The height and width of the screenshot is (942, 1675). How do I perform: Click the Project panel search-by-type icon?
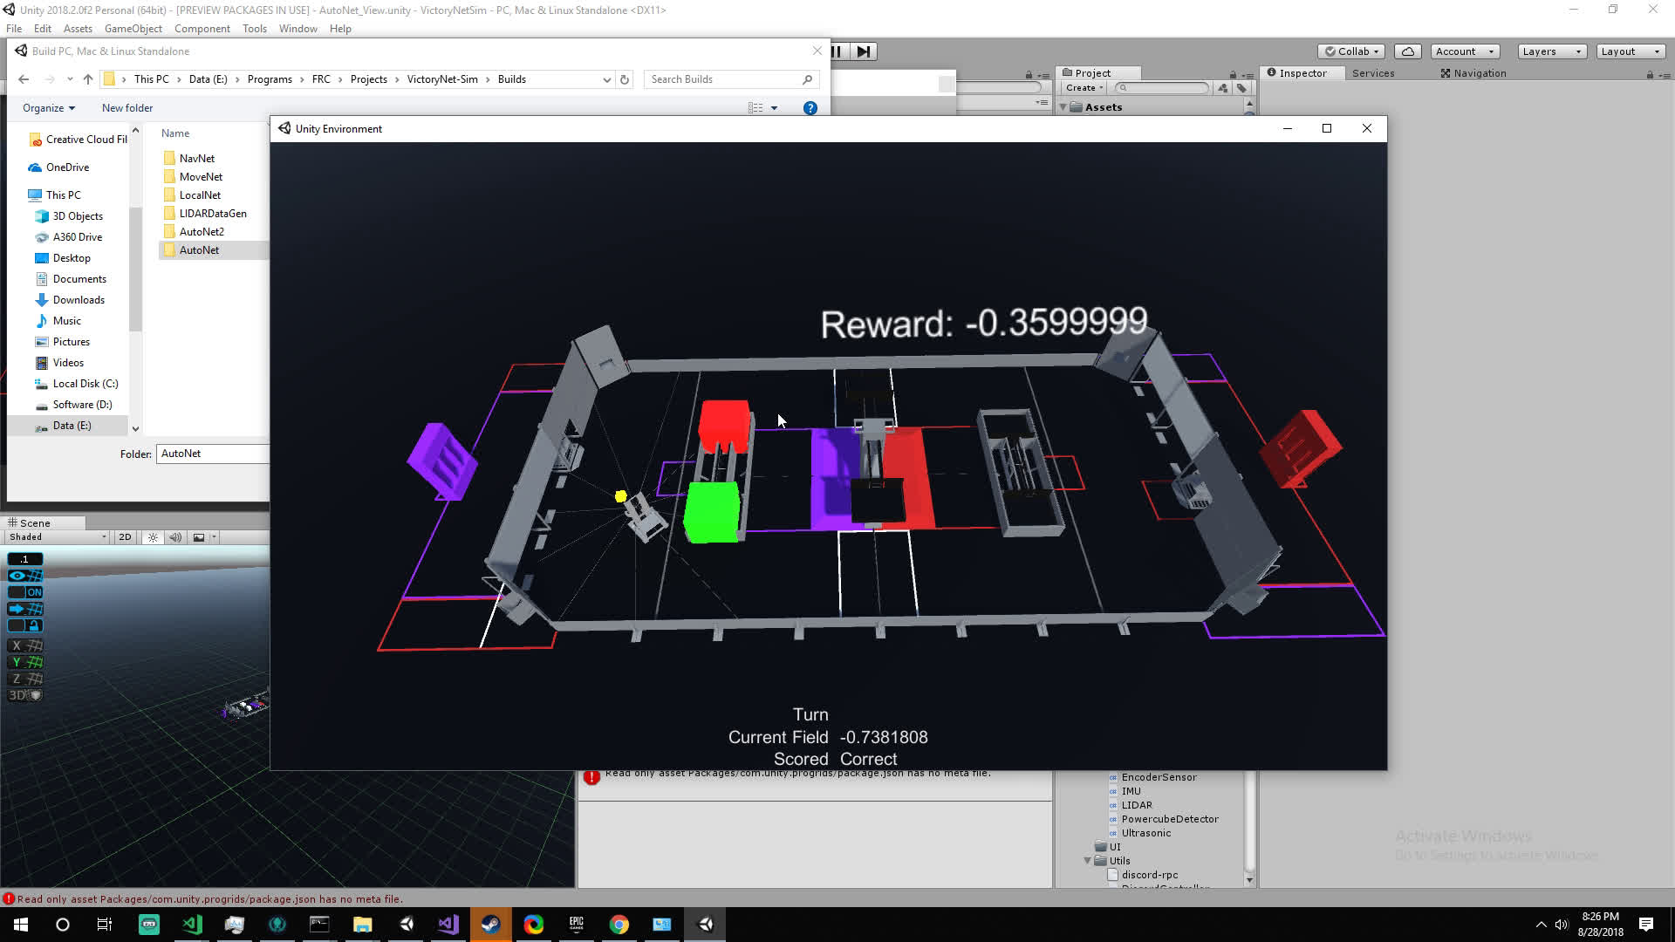(1223, 88)
